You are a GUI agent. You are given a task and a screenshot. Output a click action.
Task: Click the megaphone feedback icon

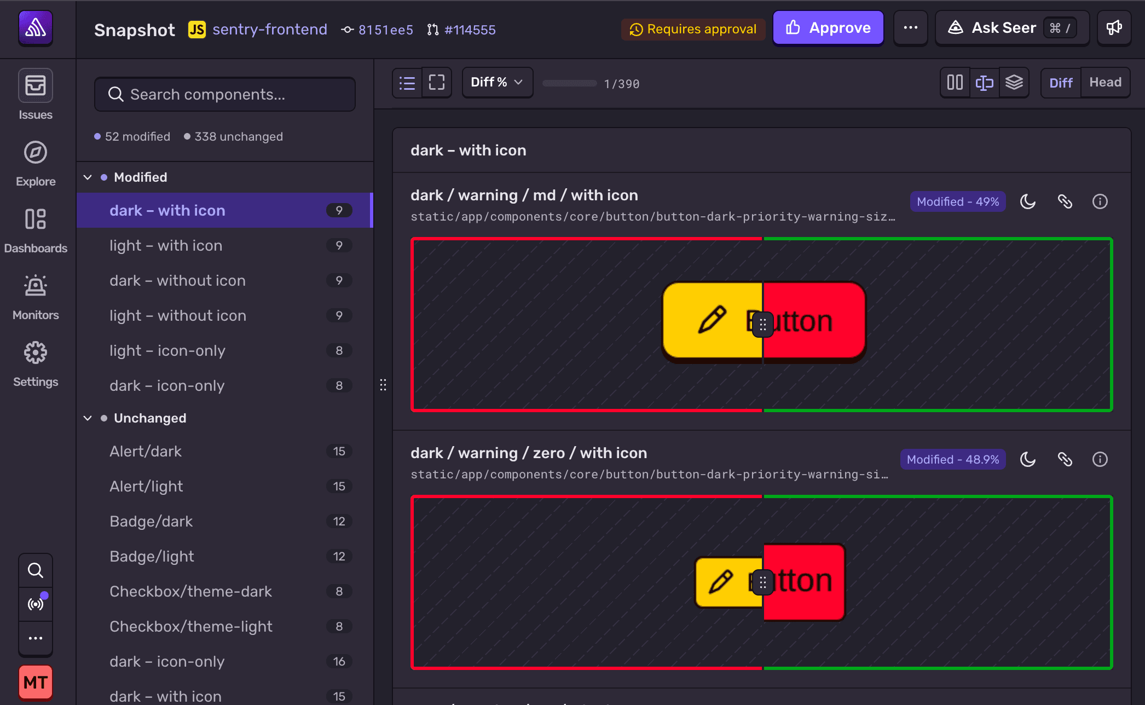1114,28
